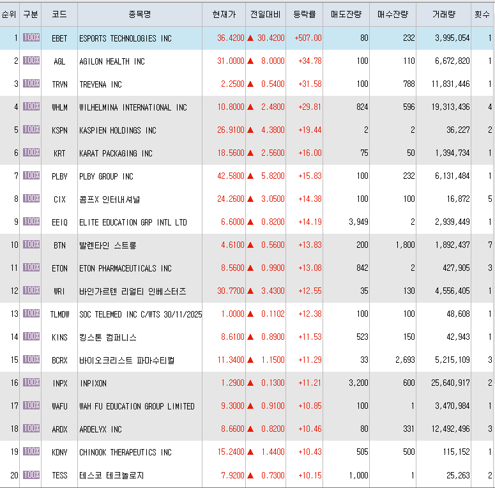Click the up-arrow indicator in TESS row
The height and width of the screenshot is (488, 495).
[250, 475]
